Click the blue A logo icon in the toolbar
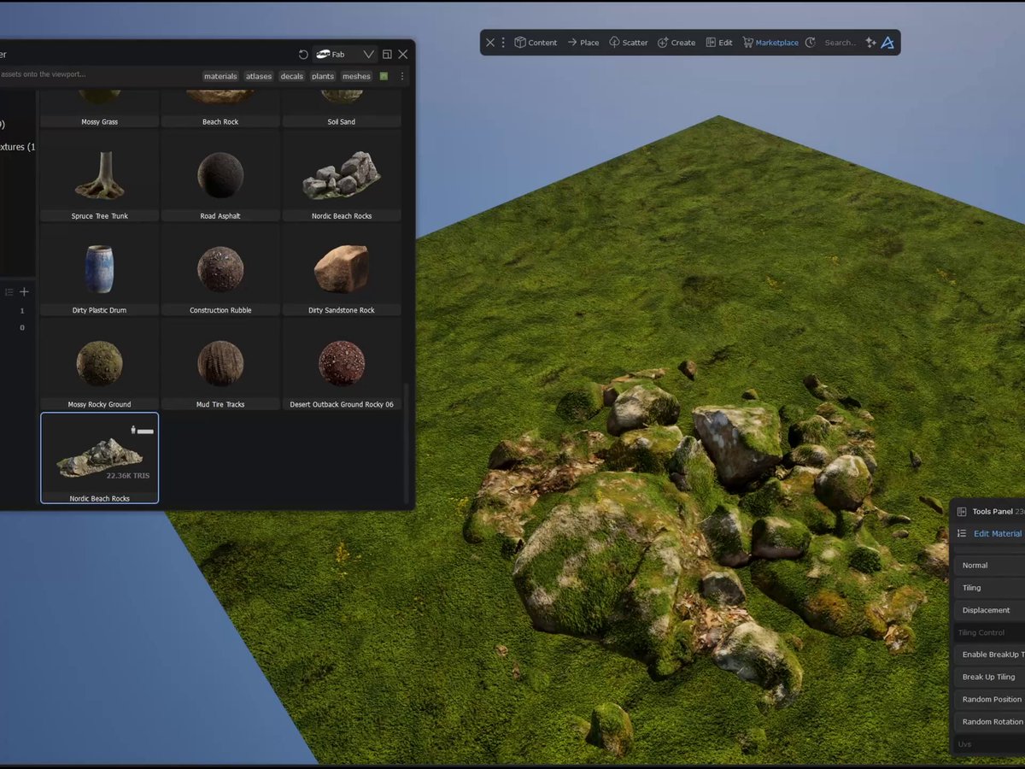 (x=887, y=43)
